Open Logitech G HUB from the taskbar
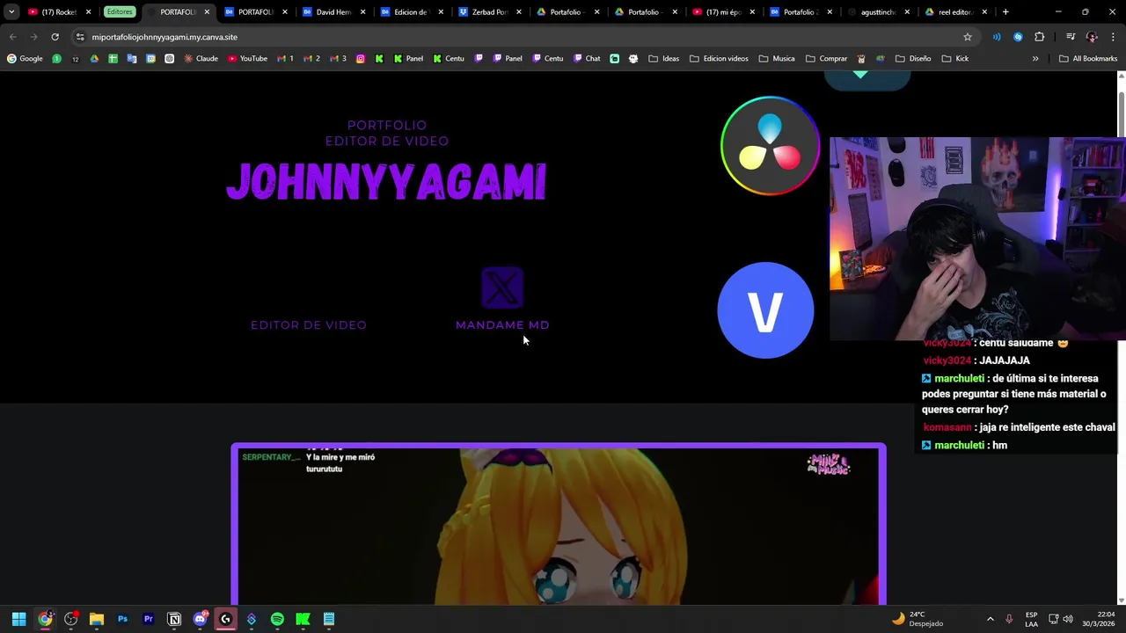The height and width of the screenshot is (633, 1126). (x=225, y=619)
